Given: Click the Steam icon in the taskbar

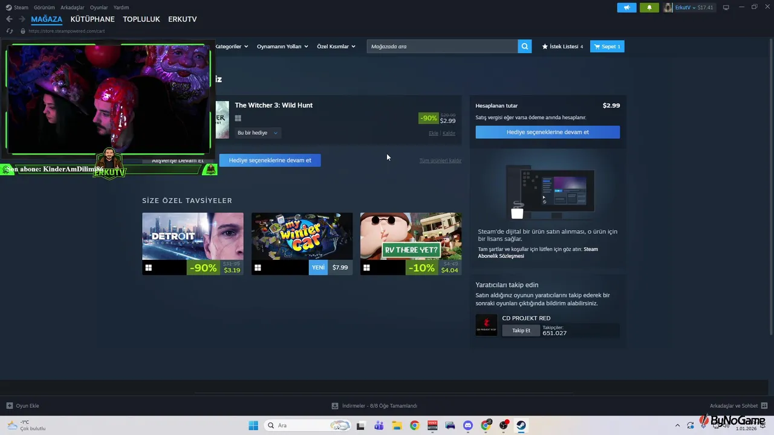Looking at the screenshot, I should (521, 425).
